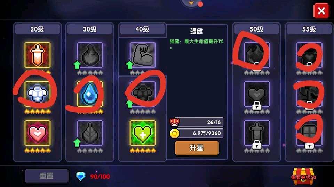Select the green heart plus talent
This screenshot has width=334, height=187.
coord(143,133)
